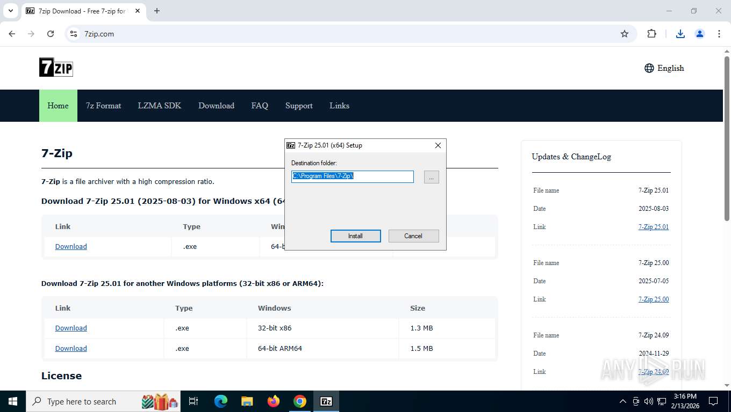Open the FAQ menu item
The height and width of the screenshot is (412, 731).
pyautogui.click(x=260, y=106)
